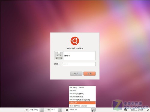Image resolution: width=150 pixels, height=112 pixels.
Task: Open the session dropdown arrow beside Unity 2D
Action: tap(94, 110)
